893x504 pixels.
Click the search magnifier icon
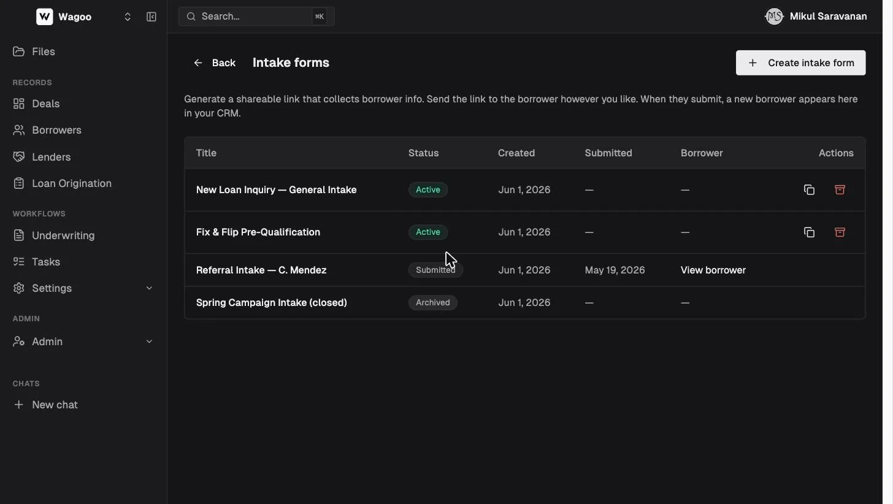191,17
